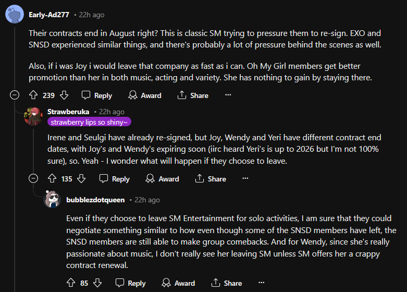This screenshot has height=292, width=407.
Task: Click the purple 'strawberry lips so shiny~' flair
Action: coord(89,122)
